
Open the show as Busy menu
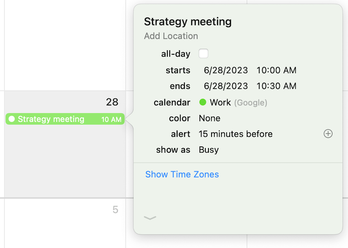tap(209, 150)
